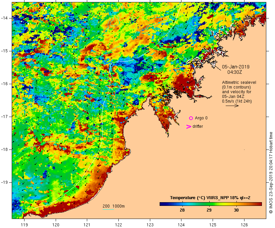Click the '05-Jan 04Z' text line
The width and height of the screenshot is (275, 228).
233,97
